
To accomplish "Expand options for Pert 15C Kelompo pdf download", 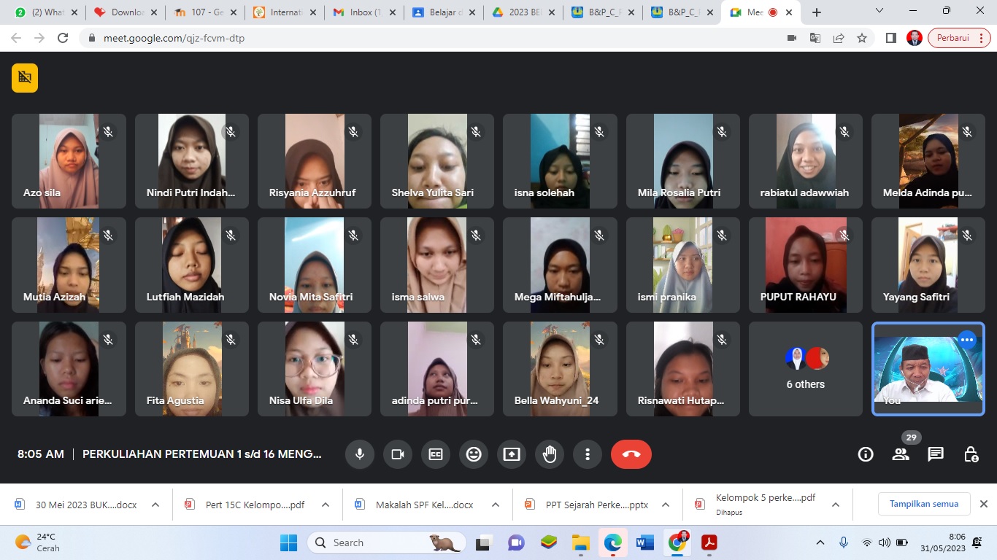I will tap(326, 505).
